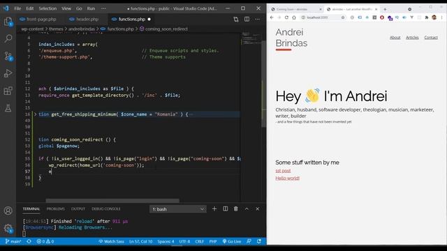This screenshot has height=251, width=447.
Task: Switch to front-page.php editor tab
Action: (38, 20)
